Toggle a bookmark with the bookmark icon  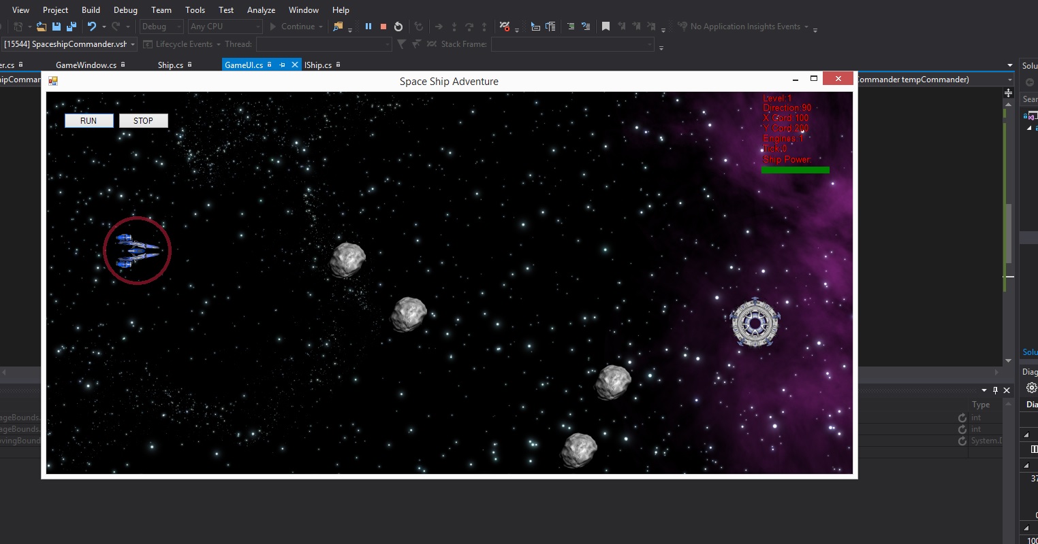pyautogui.click(x=606, y=26)
